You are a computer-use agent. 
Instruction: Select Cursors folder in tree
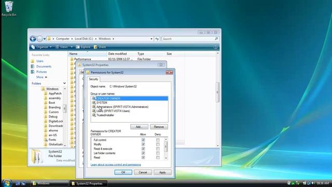[x=53, y=112]
